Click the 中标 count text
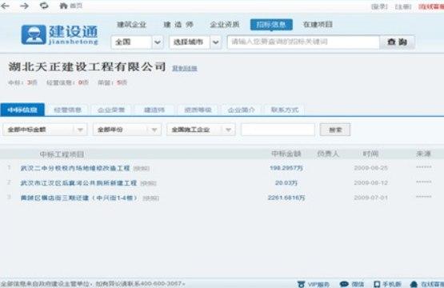The height and width of the screenshot is (288, 444). (22, 82)
